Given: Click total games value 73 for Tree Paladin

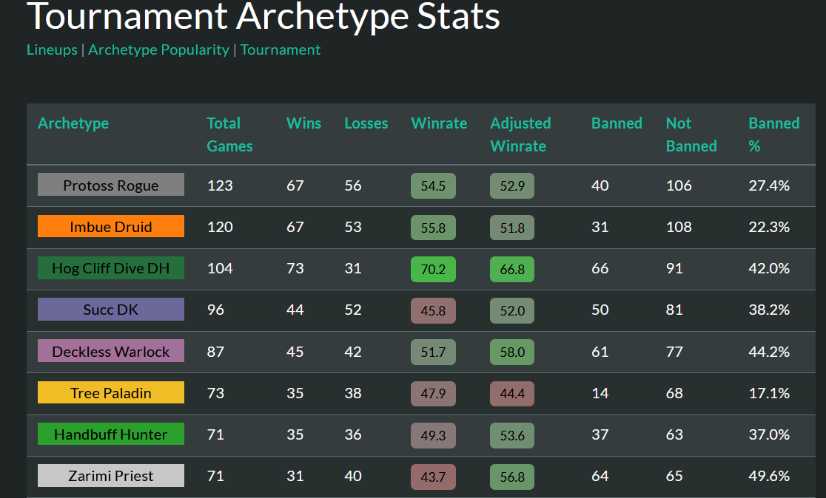Looking at the screenshot, I should click(x=215, y=393).
